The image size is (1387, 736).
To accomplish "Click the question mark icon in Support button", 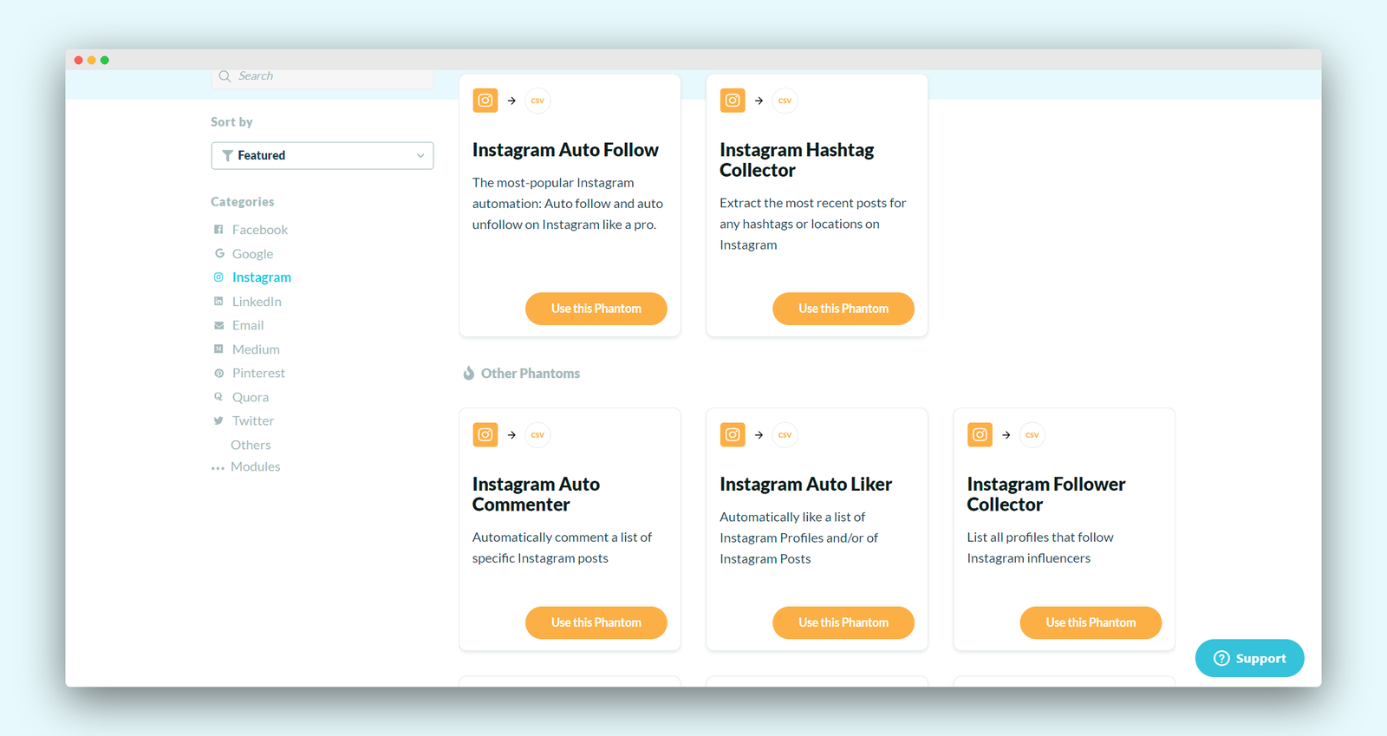I will [x=1221, y=658].
